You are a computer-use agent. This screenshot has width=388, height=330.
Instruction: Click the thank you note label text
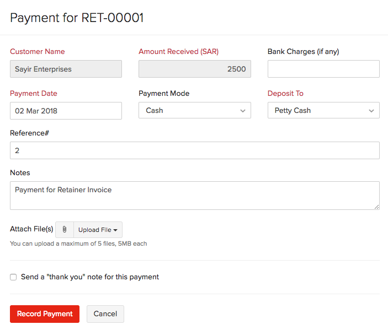[x=90, y=277]
